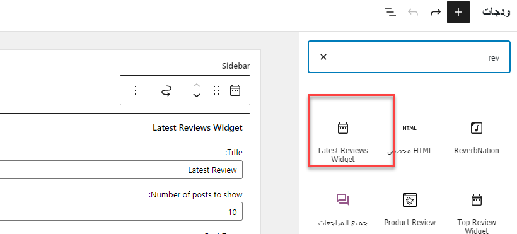
Task: Click the move to widget area icon
Action: click(x=166, y=90)
